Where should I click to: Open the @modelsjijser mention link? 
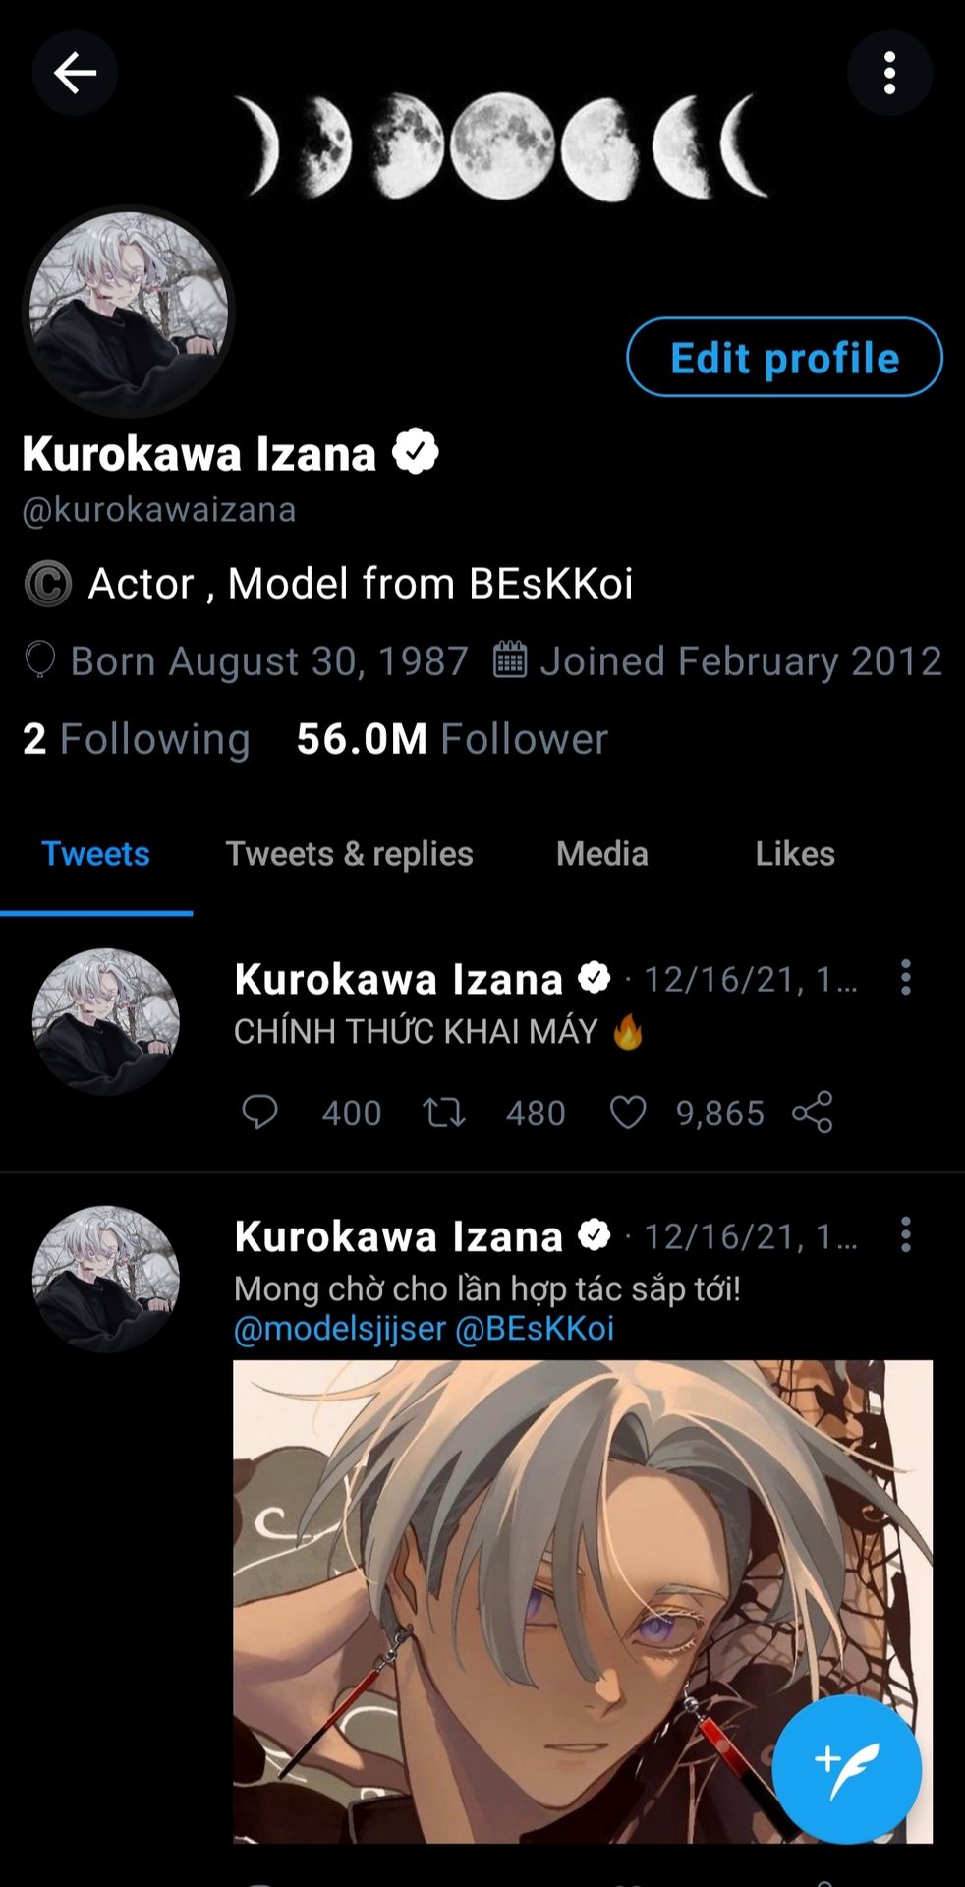(340, 1329)
